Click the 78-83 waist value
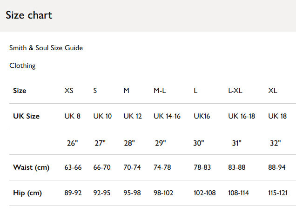The height and width of the screenshot is (219, 296). (x=203, y=167)
